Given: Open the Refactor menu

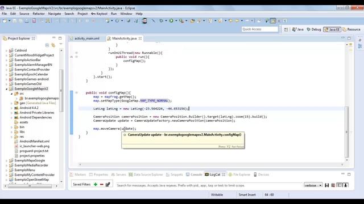Looking at the screenshot, I should (39, 14).
